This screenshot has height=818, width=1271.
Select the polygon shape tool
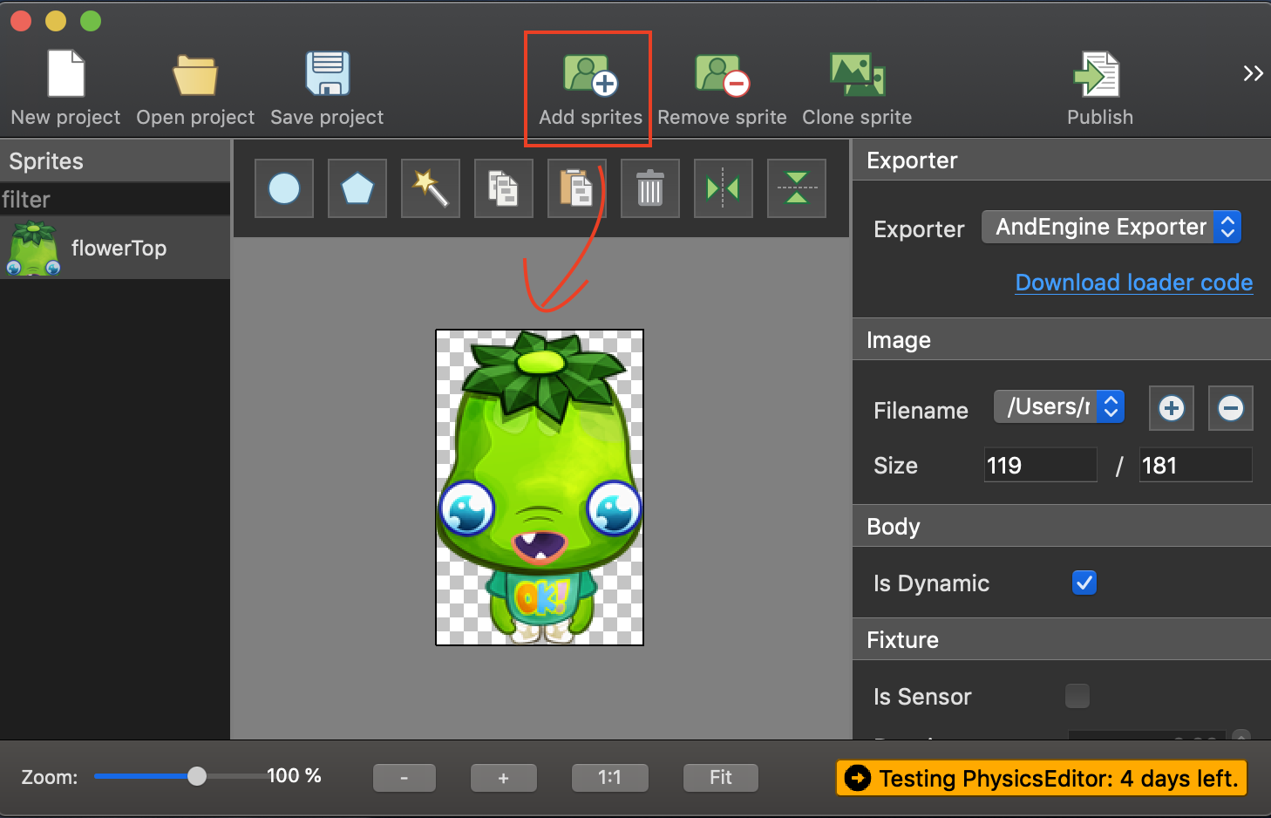point(357,188)
